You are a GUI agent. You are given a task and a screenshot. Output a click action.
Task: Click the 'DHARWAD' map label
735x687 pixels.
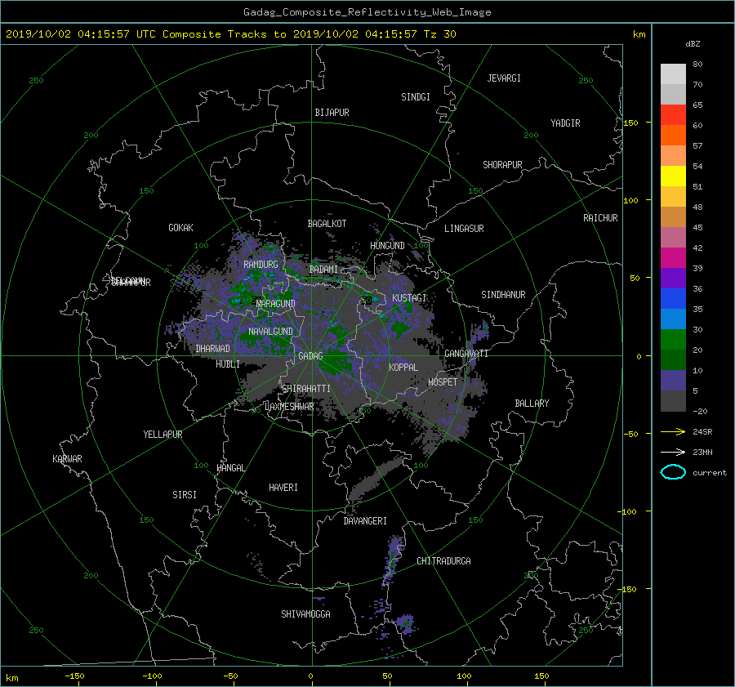pyautogui.click(x=213, y=349)
